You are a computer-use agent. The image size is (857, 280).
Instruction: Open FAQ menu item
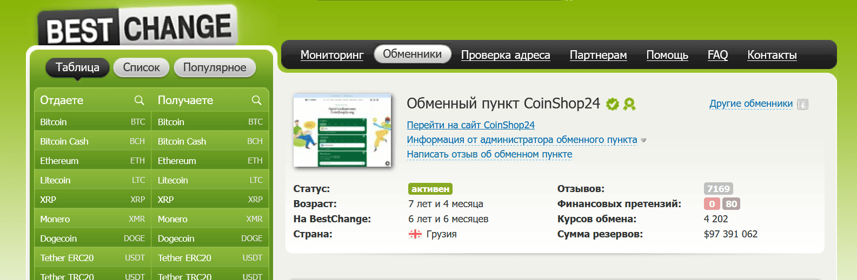click(718, 55)
